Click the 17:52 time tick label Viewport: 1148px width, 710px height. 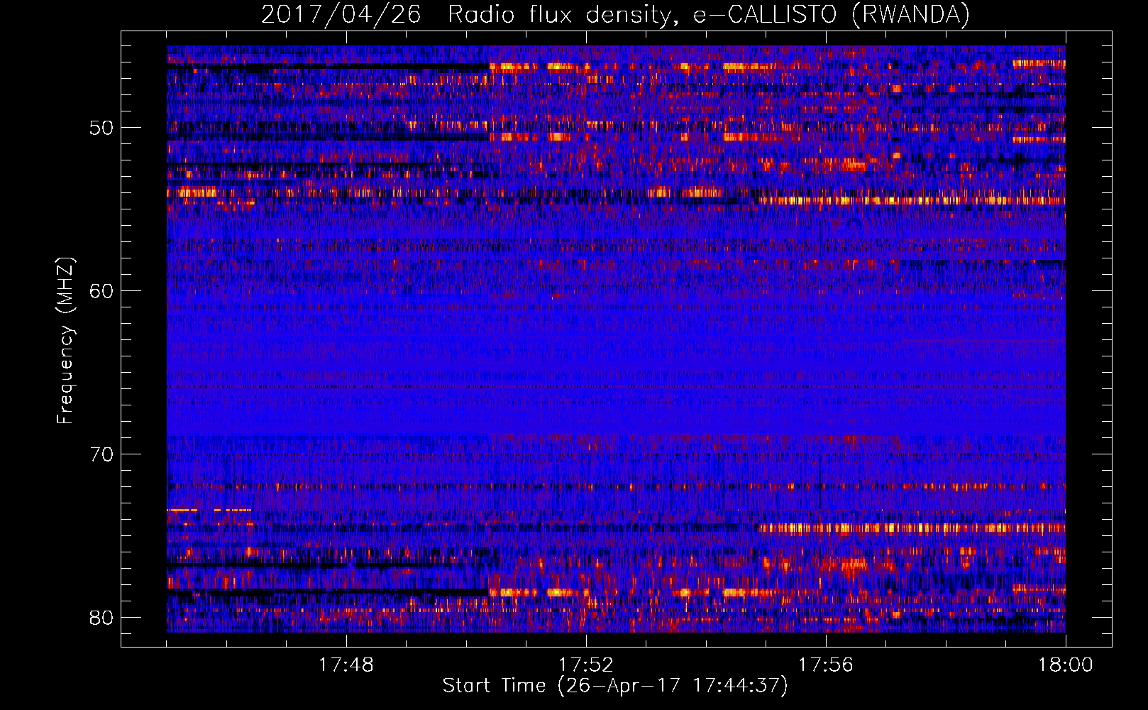pos(585,665)
